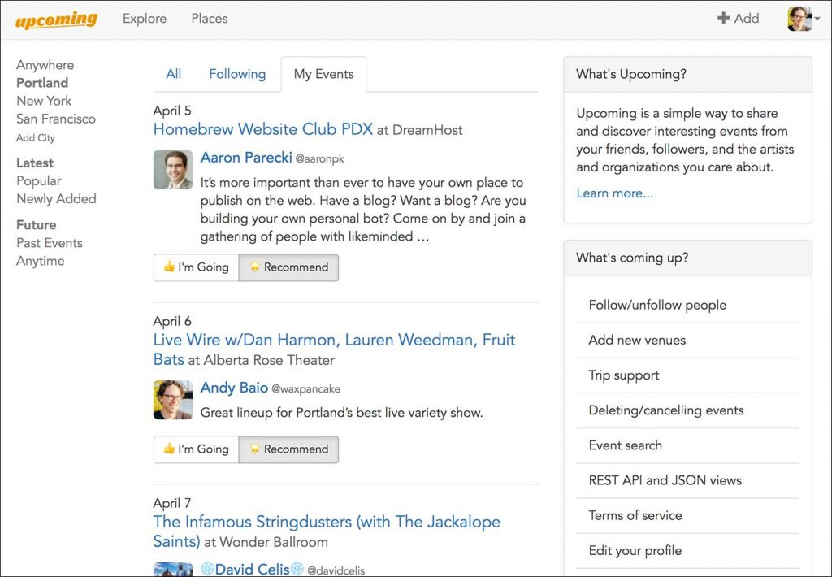Click the @davidcelis handle

[336, 570]
